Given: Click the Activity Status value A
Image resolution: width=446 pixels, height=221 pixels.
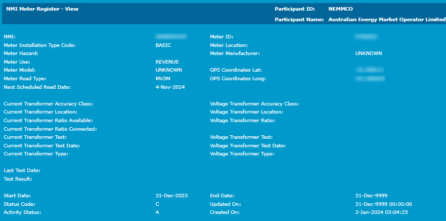Looking at the screenshot, I should pos(157,212).
